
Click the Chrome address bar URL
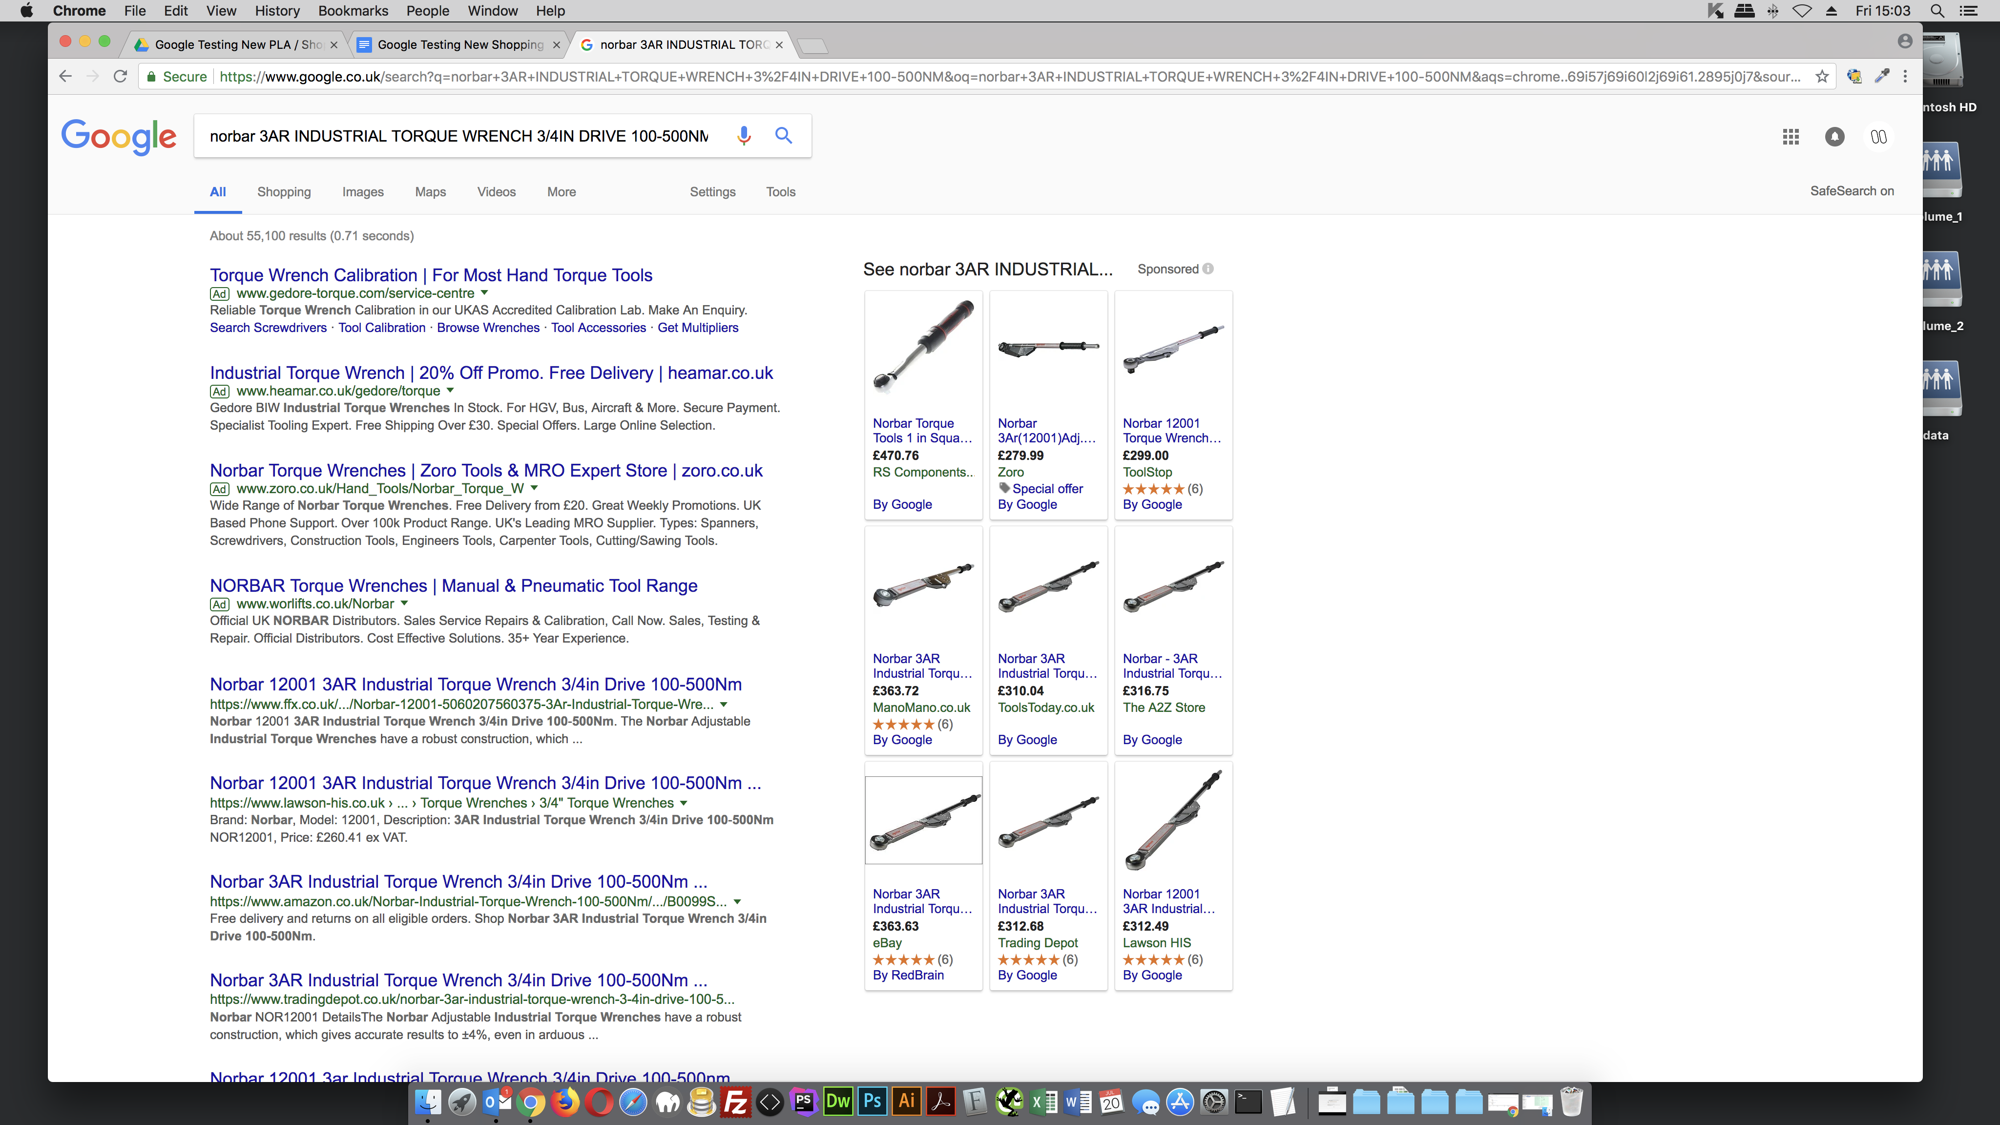(1009, 76)
